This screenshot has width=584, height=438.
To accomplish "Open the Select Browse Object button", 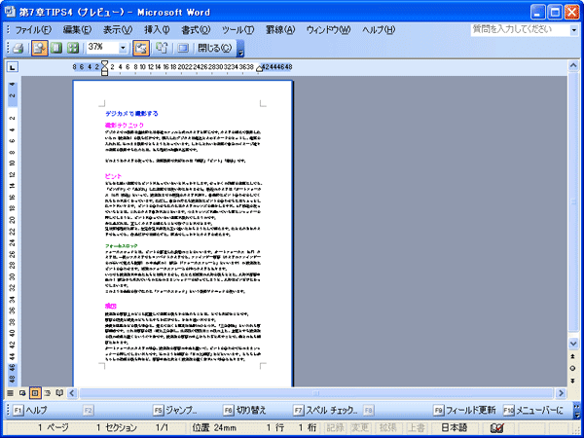I will 573,368.
